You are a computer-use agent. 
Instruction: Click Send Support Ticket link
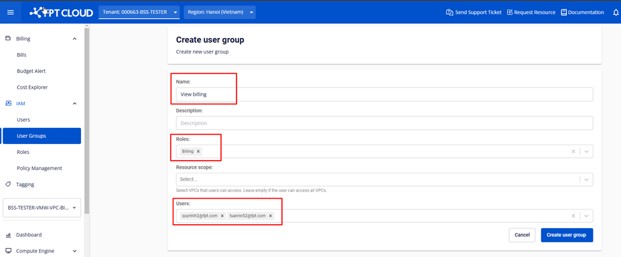click(x=474, y=12)
